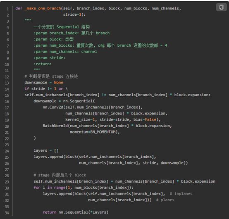Click BatchNorm2d on line 20
The width and height of the screenshot is (229, 219).
55,126
